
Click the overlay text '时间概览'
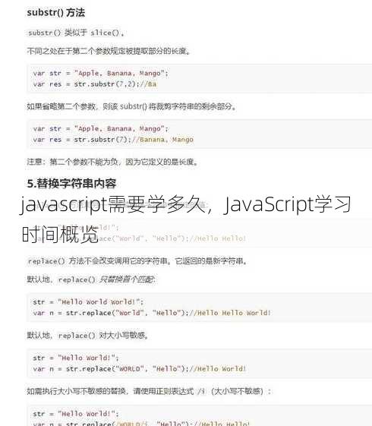pyautogui.click(x=60, y=234)
